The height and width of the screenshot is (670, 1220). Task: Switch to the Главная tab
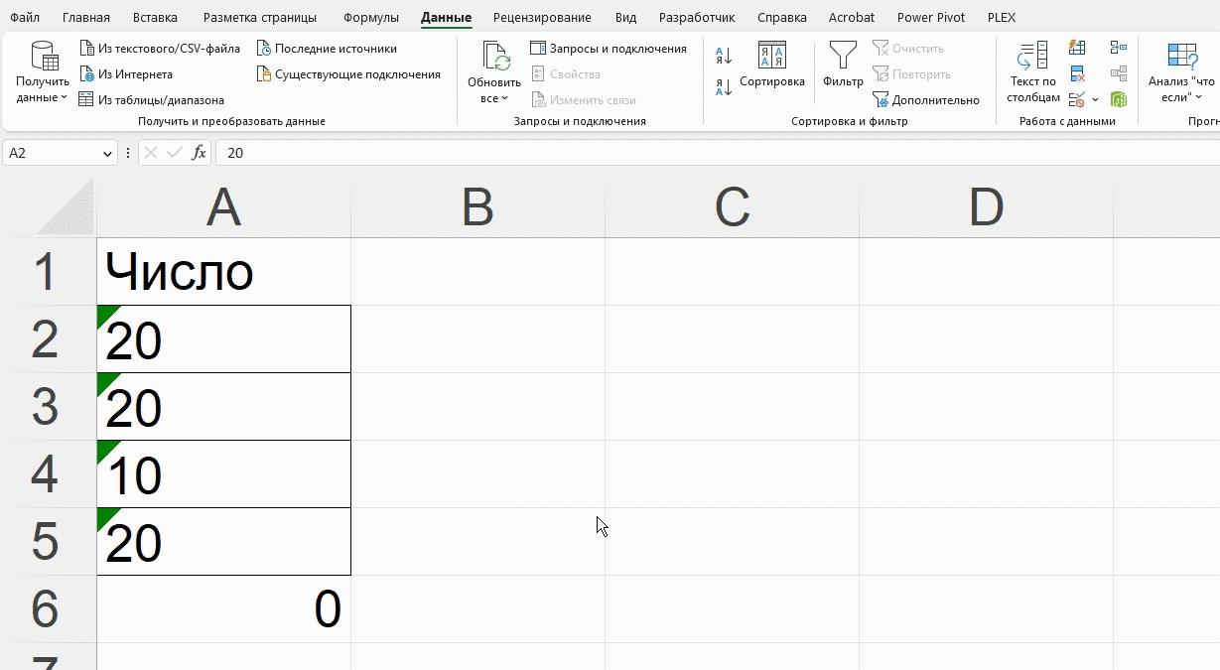[x=86, y=17]
